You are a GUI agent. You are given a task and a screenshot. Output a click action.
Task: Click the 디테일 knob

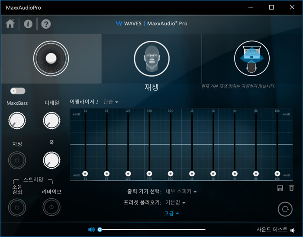[52, 120]
